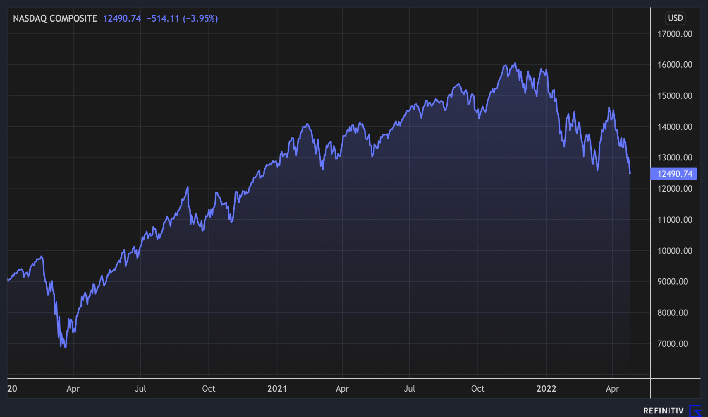Screen dimensions: 708x417
Task: Click the 20 label at the axis start
Action: tap(12, 389)
